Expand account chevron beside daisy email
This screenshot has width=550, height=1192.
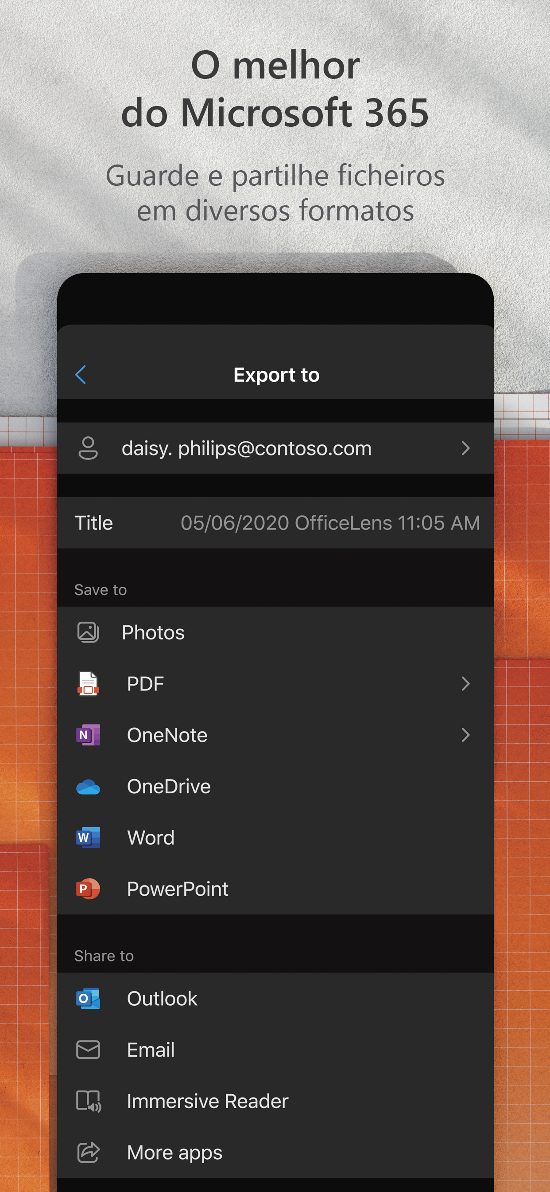465,448
